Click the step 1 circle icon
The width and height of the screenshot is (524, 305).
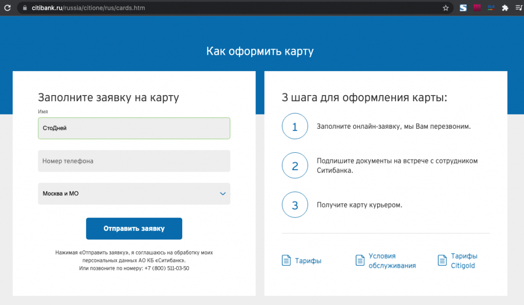(295, 127)
